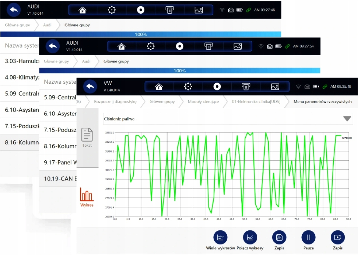Open gallery icon in middle AUDI window
The width and height of the screenshot is (358, 255).
click(238, 46)
